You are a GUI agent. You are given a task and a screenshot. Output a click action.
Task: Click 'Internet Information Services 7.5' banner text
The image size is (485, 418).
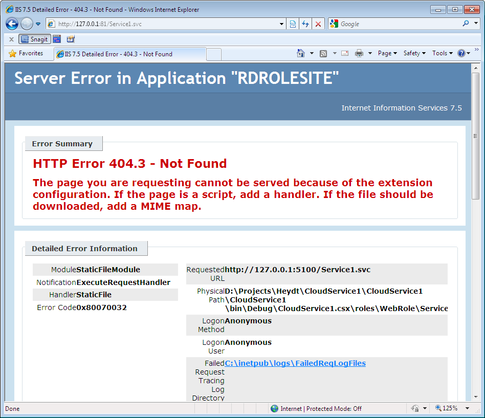click(402, 108)
